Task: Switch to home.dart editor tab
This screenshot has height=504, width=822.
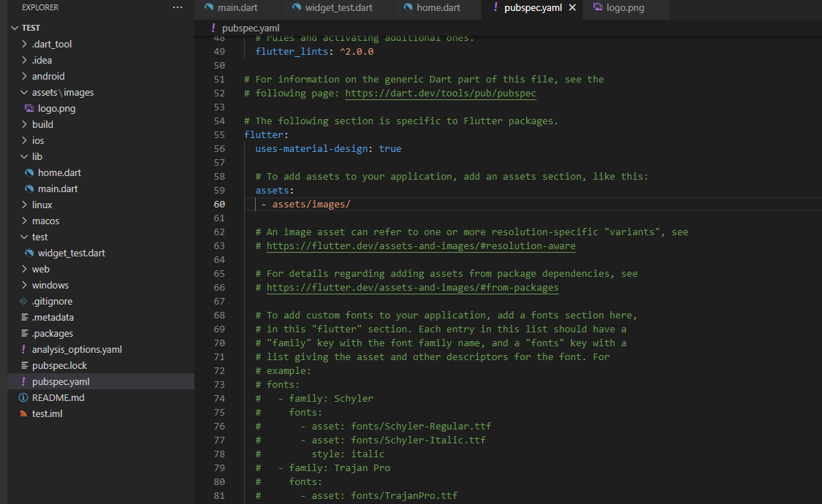Action: (x=438, y=8)
